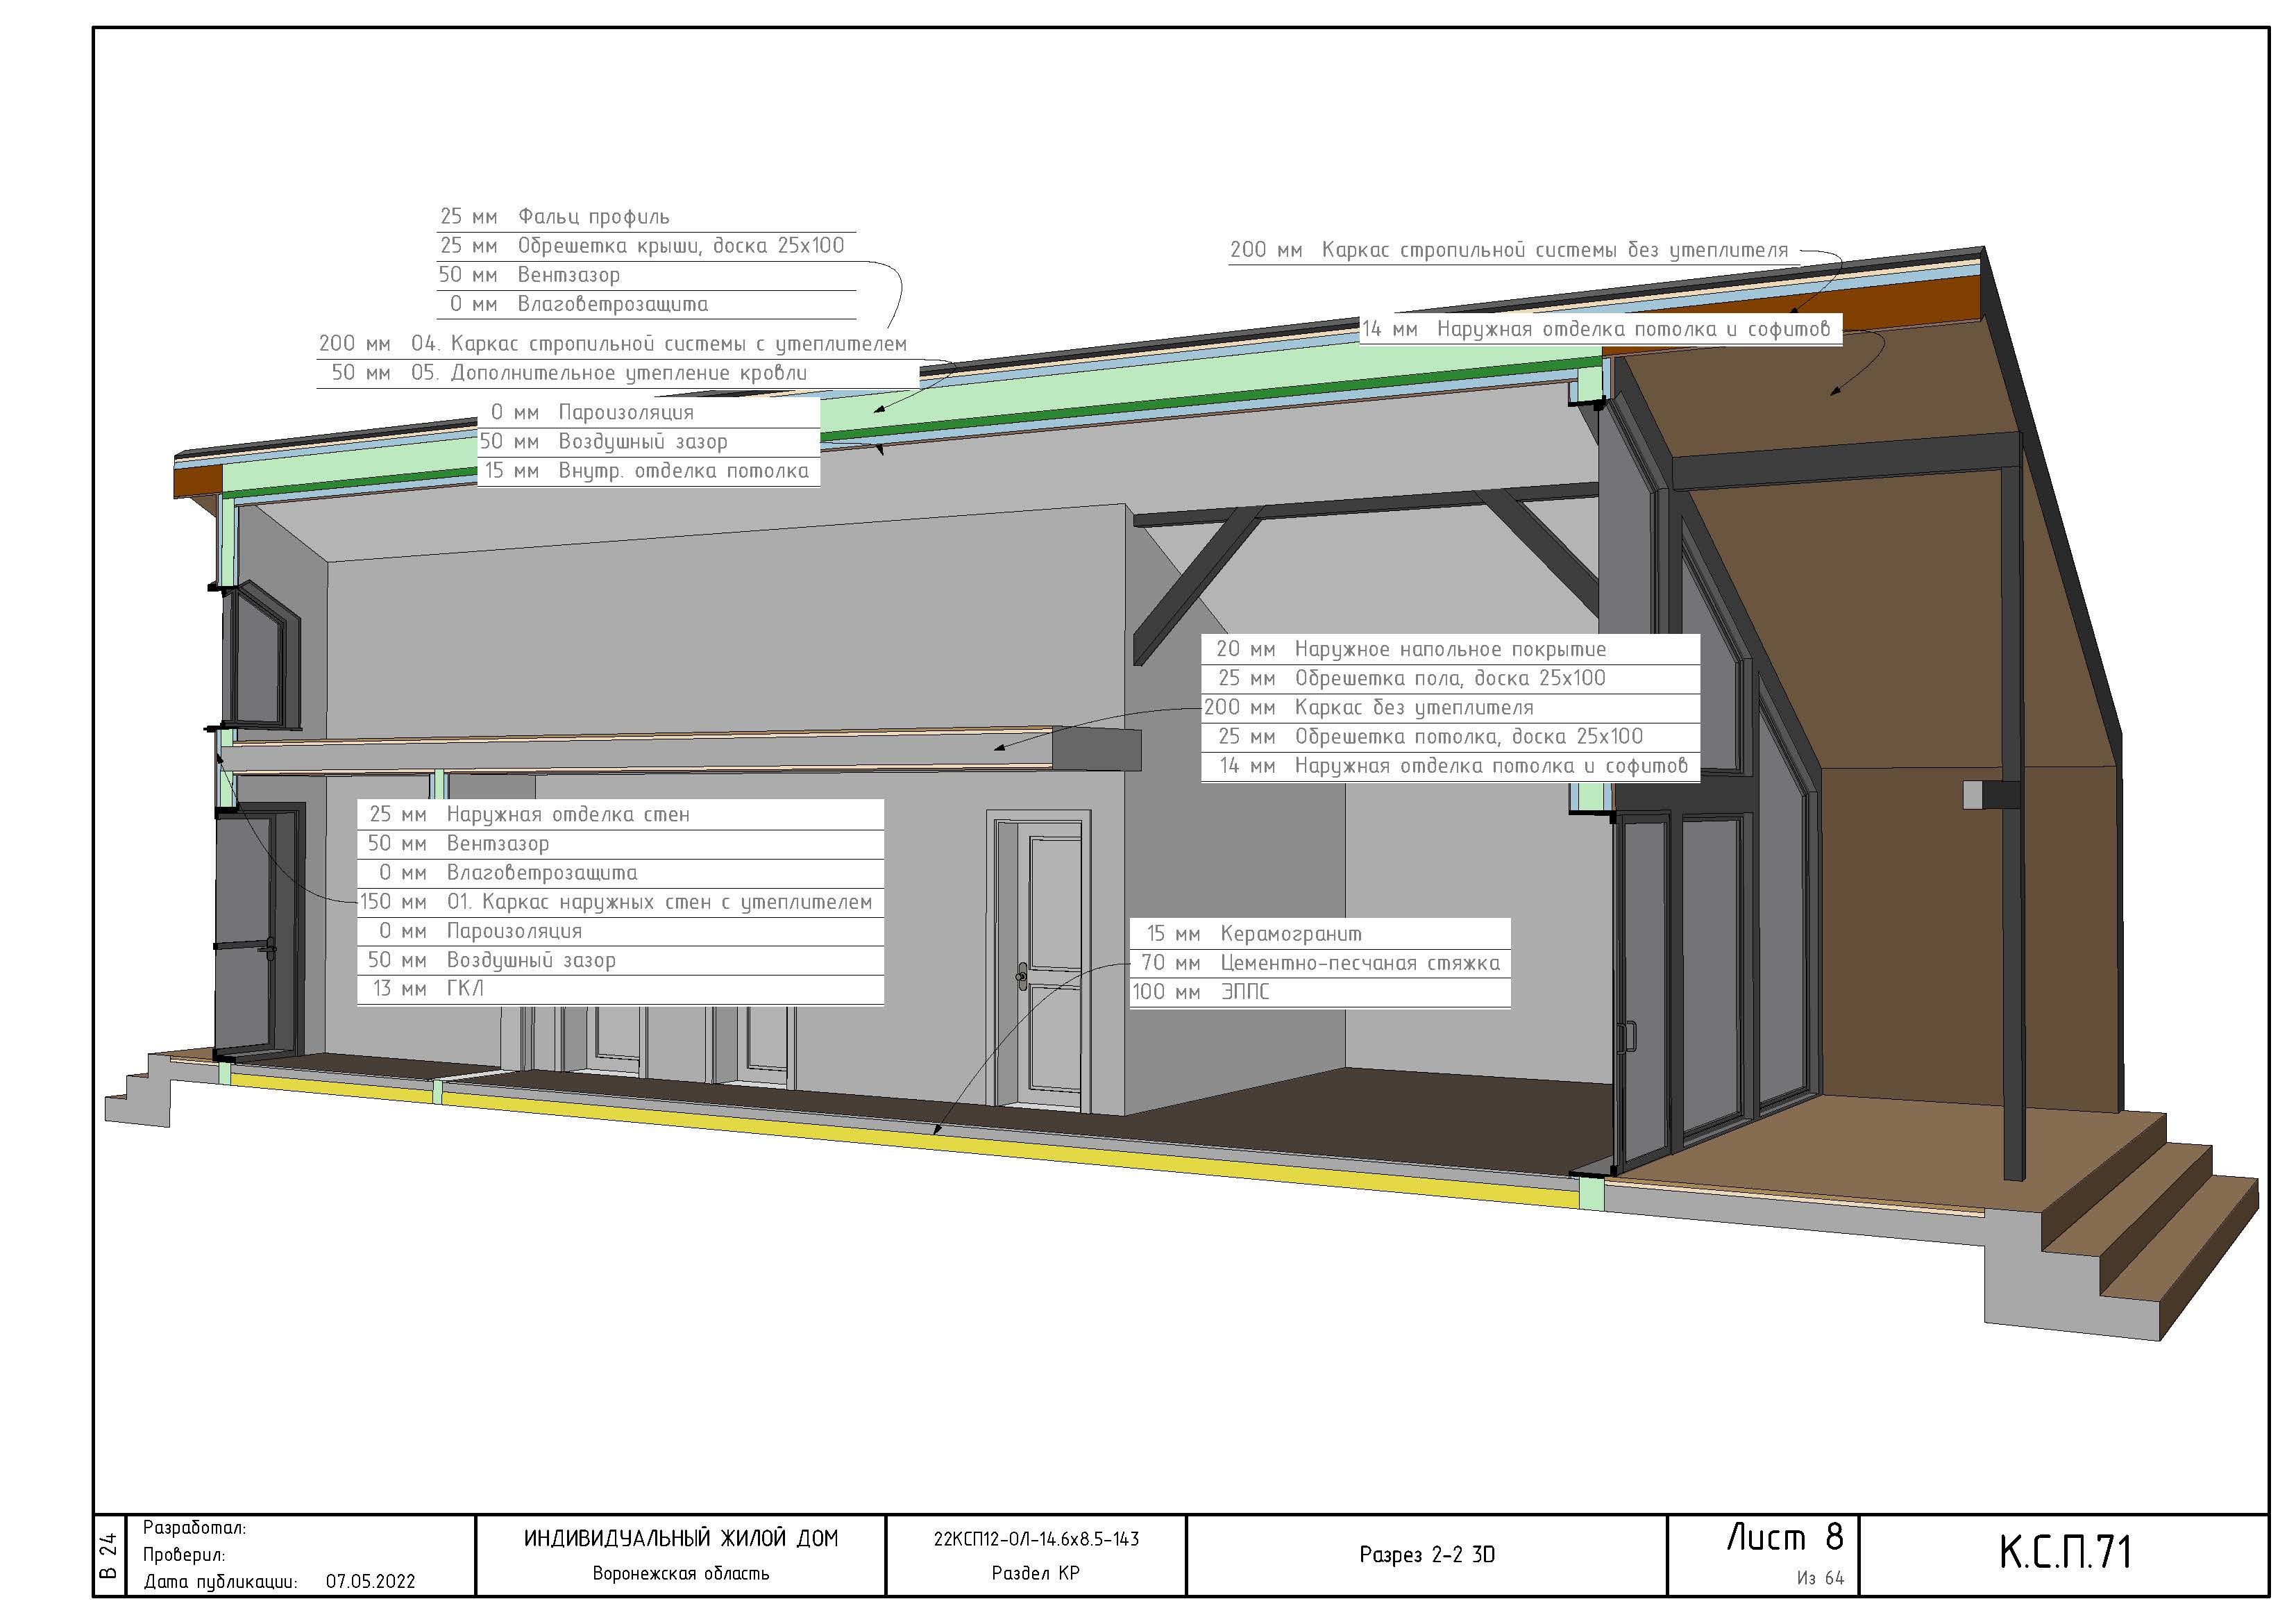Screen dimensions: 2296x1624
Task: Click 'Каркас стропильной системы без утеплителя' label
Action: pos(1554,250)
